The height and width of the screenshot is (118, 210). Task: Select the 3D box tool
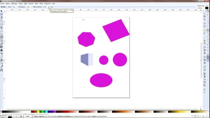click(1, 27)
